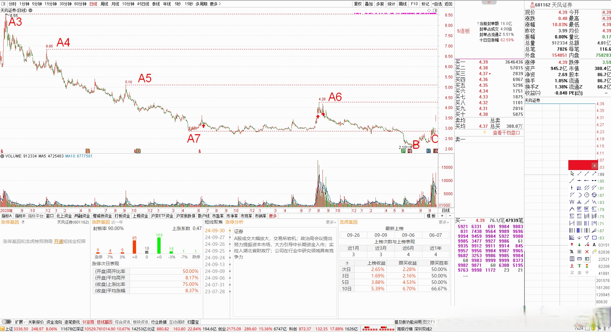Screen dimensions: 611x332
Task: Toggle the 弹 switch at bottom left
Action: (x=6, y=322)
